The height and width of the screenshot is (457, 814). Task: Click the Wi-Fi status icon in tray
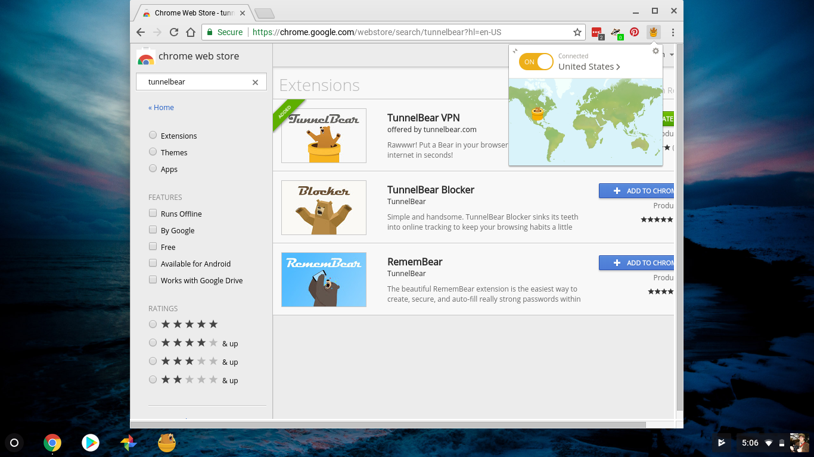coord(769,443)
